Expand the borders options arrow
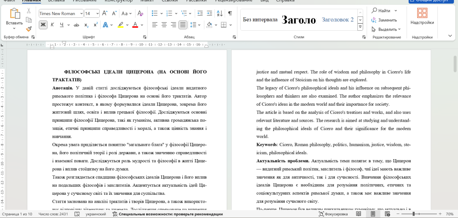The image size is (458, 218). coord(230,25)
